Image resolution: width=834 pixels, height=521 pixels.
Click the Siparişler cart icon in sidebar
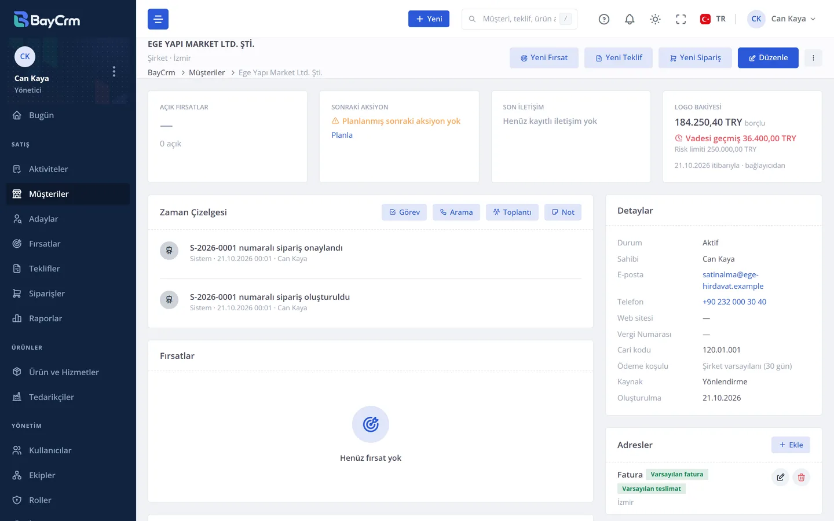[17, 293]
